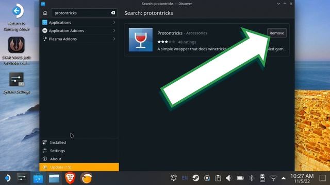This screenshot has width=330, height=185.
Task: Show the Installed applications list
Action: click(x=79, y=142)
